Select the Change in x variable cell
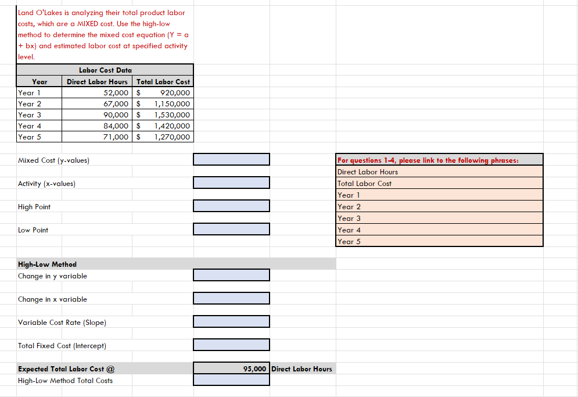Screen dimensions: 578x397 coord(231,298)
